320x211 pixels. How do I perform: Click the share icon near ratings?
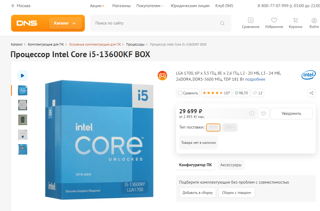pos(311,93)
